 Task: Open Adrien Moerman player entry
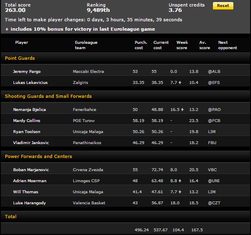click(x=29, y=181)
